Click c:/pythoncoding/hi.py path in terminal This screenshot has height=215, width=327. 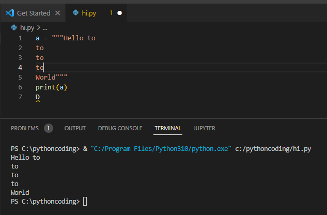(x=273, y=149)
